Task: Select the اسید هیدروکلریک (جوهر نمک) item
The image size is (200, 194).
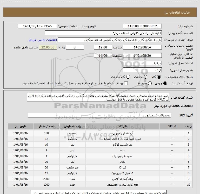Action: pos(122,139)
